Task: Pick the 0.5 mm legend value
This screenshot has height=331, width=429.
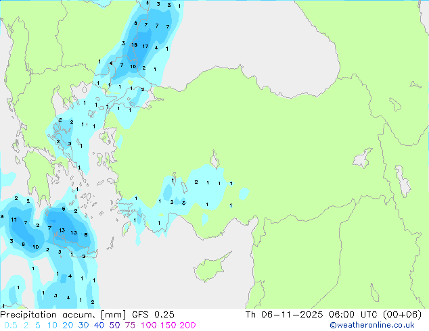Action: [x=11, y=326]
